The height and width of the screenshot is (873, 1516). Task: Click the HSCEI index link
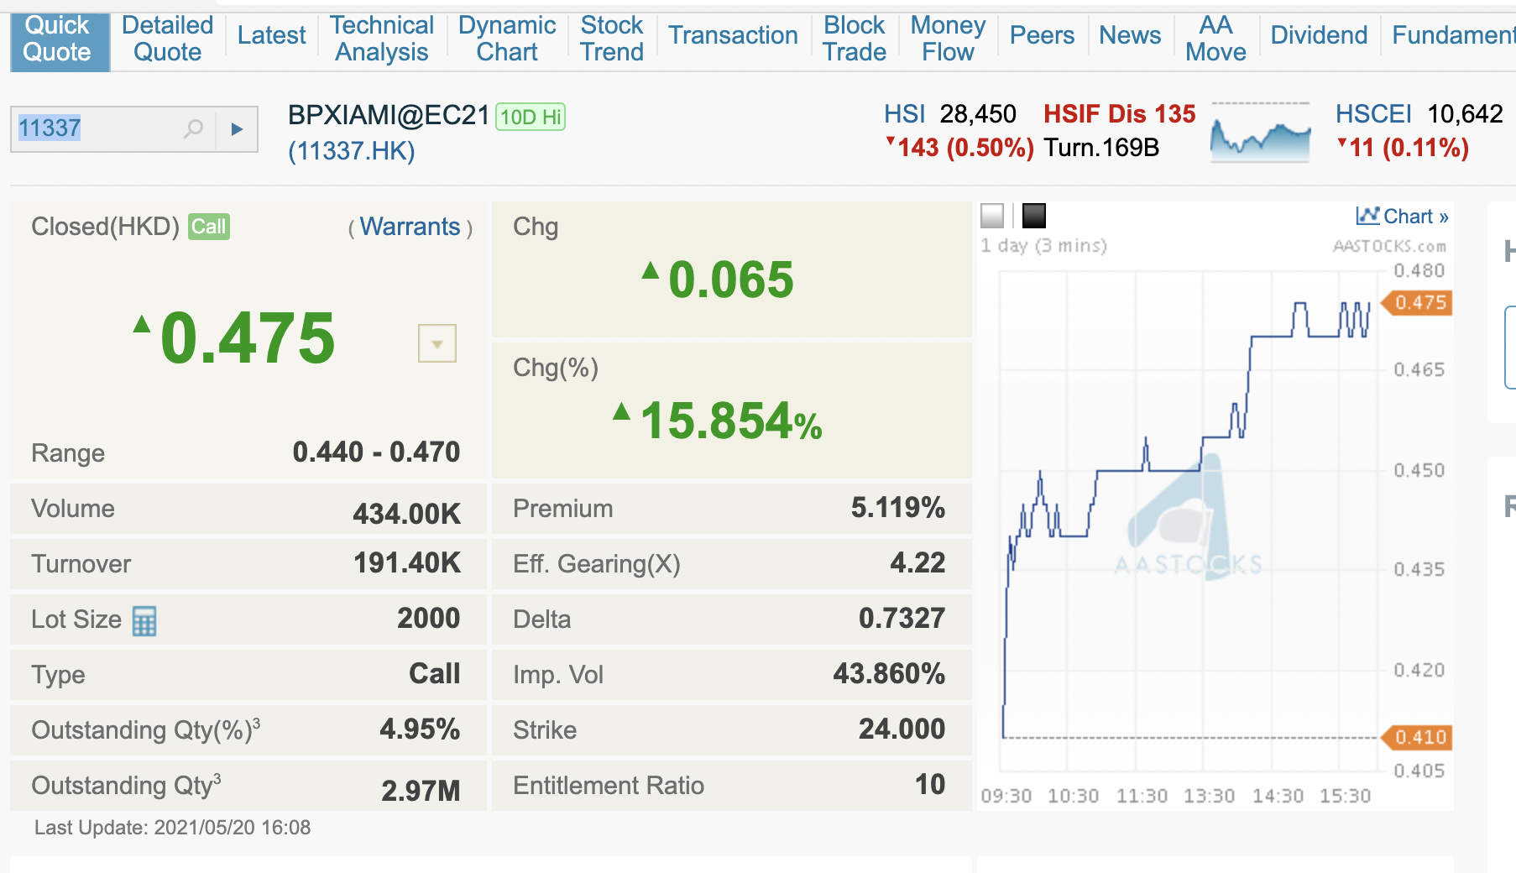click(1373, 114)
